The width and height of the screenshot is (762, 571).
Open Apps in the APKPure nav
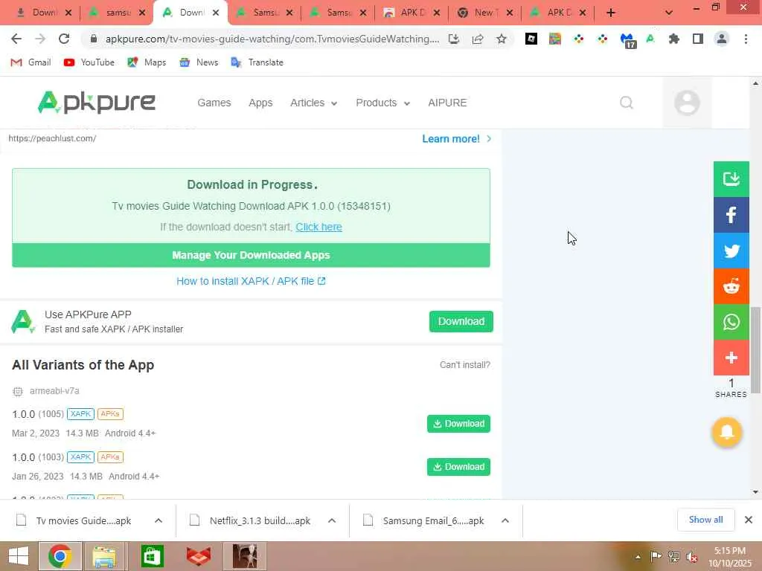pos(260,103)
